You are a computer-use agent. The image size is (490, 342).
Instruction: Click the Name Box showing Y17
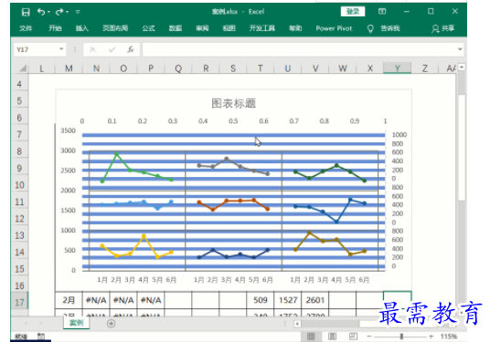point(36,49)
